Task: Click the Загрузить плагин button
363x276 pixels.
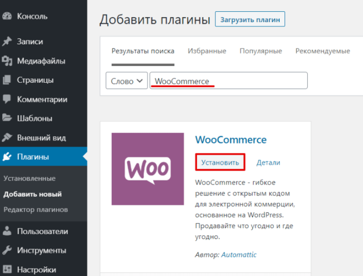Action: [250, 19]
